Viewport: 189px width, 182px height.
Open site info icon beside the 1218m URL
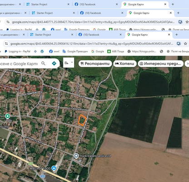pyautogui.click(x=6, y=44)
